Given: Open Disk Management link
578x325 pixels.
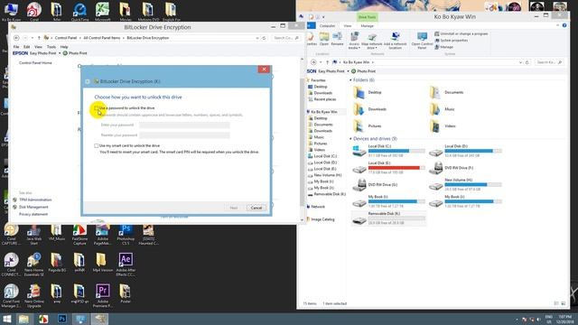Looking at the screenshot, I should click(33, 207).
